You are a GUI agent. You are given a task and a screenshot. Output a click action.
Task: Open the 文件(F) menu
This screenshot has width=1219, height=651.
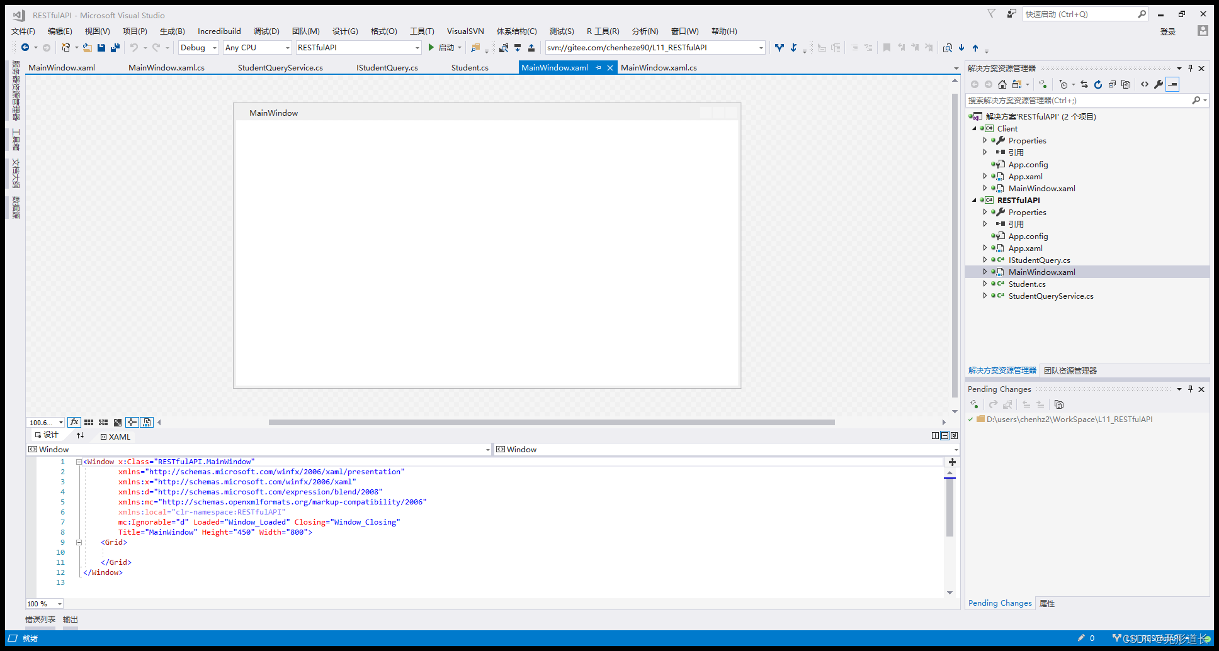23,31
